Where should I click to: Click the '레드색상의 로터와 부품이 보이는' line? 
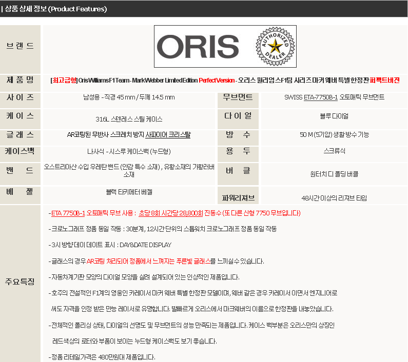coord(134,341)
